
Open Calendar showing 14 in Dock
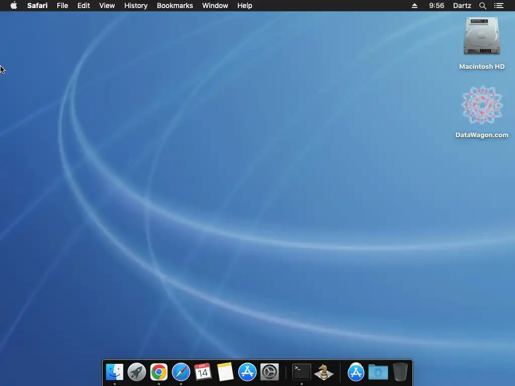(203, 372)
